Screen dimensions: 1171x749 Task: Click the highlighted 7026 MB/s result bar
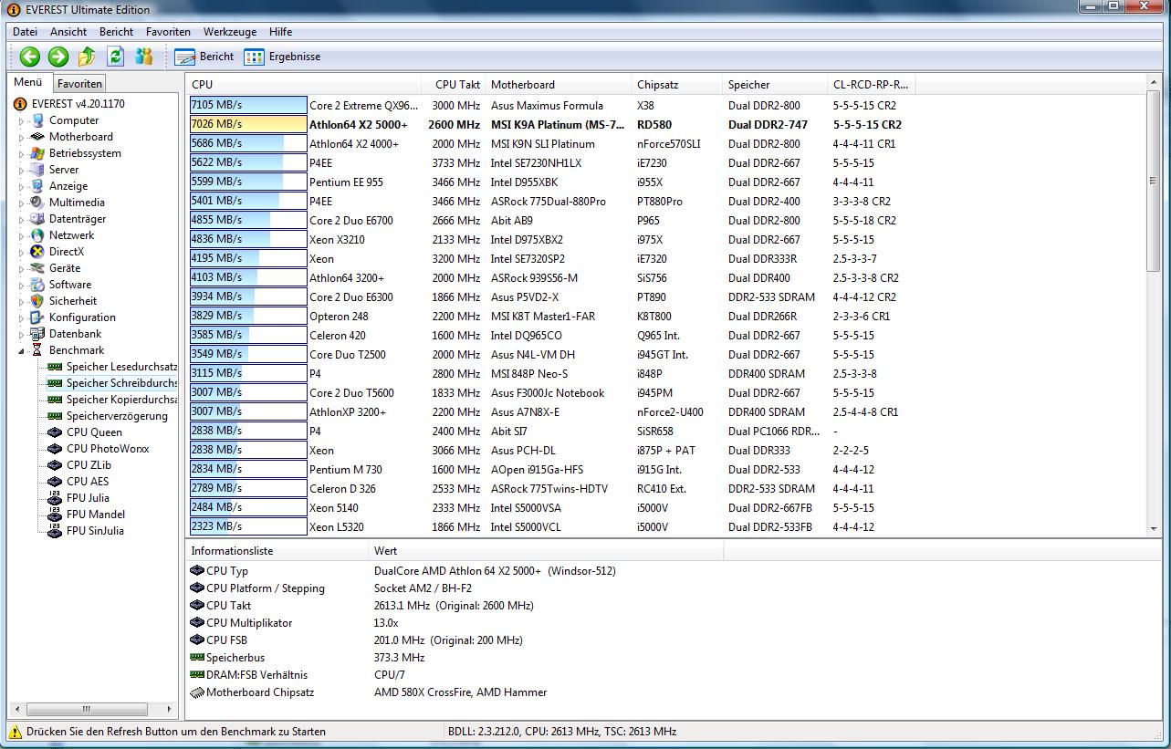(x=248, y=124)
